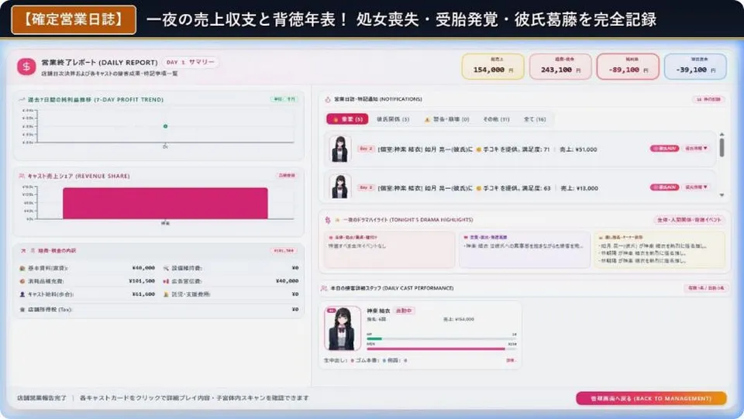This screenshot has width=744, height=419.
Task: Click the notifications list scrollbar down arrow
Action: pos(722,195)
